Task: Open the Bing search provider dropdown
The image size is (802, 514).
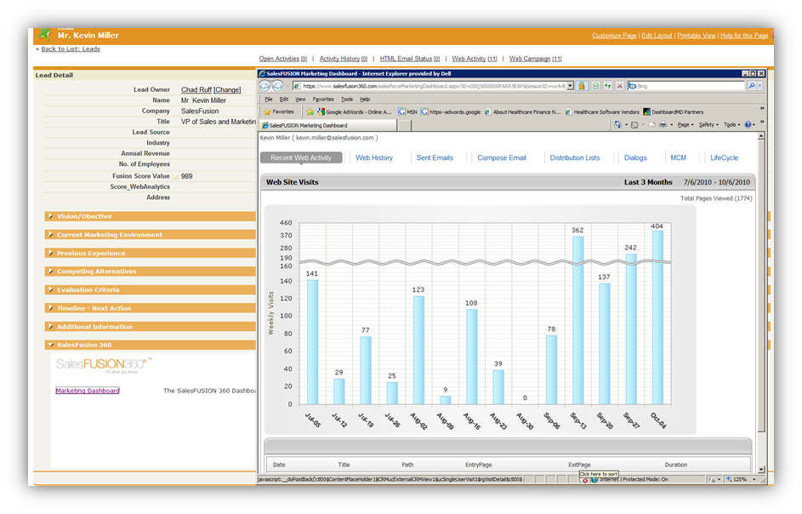Action: pyautogui.click(x=760, y=86)
